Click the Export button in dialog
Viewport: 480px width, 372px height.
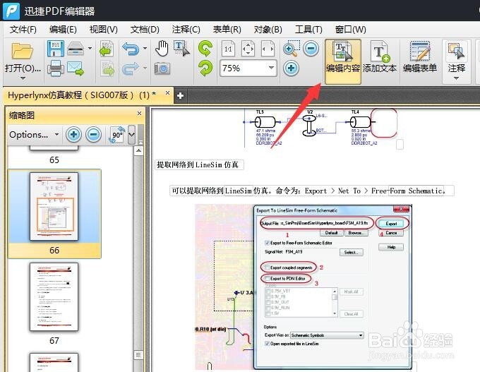tap(391, 224)
